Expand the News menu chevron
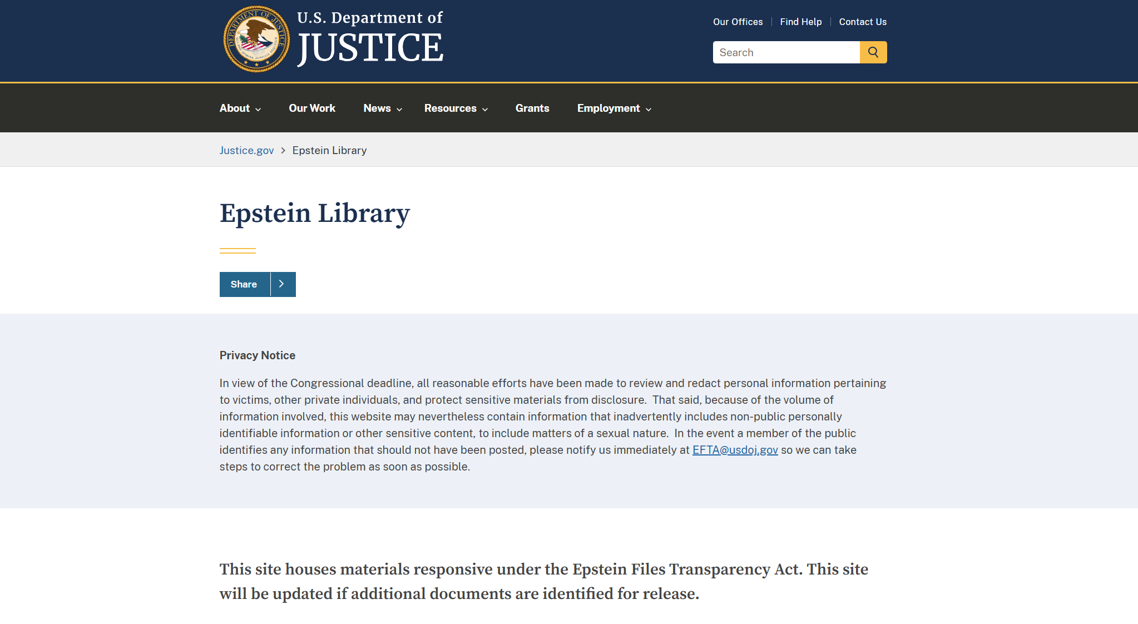The image size is (1138, 624). 399,110
